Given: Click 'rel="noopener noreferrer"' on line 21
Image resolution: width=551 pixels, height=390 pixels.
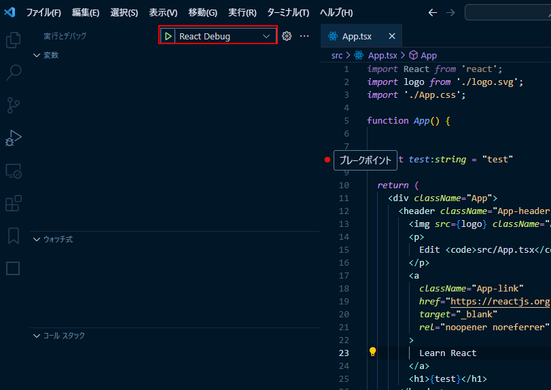Looking at the screenshot, I should (x=484, y=327).
